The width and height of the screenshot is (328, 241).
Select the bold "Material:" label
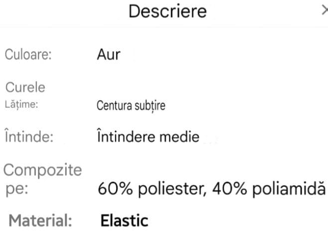pyautogui.click(x=41, y=220)
